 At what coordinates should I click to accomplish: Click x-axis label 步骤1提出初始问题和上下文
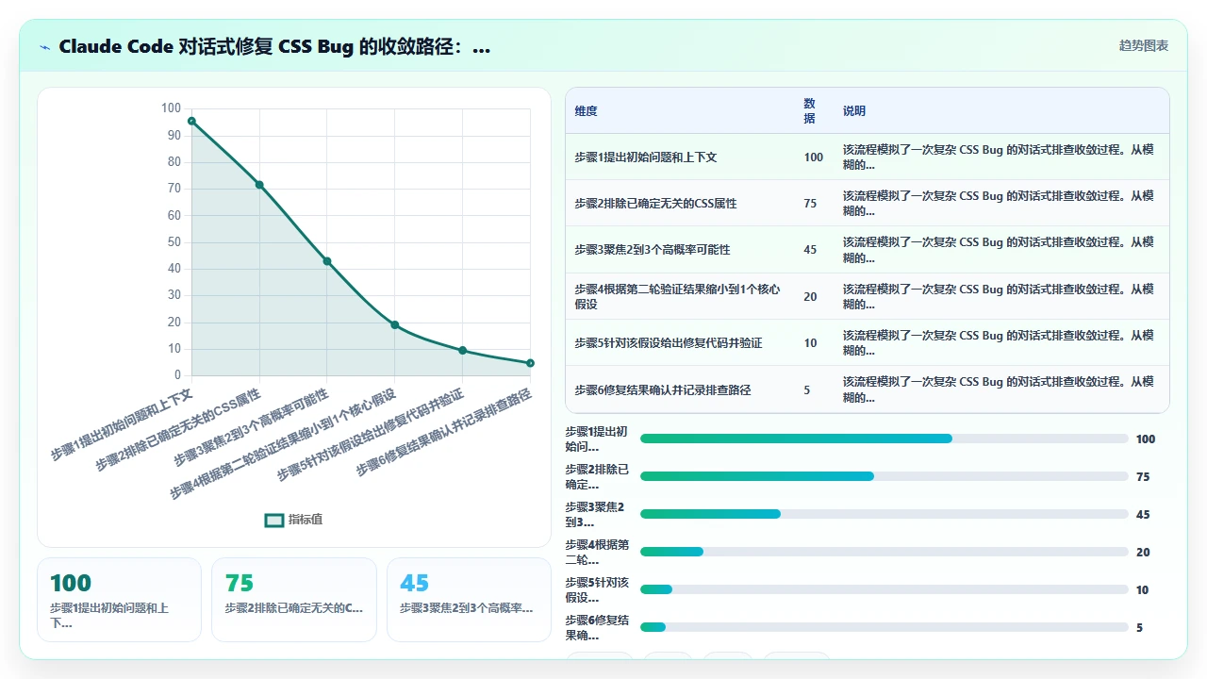(123, 422)
